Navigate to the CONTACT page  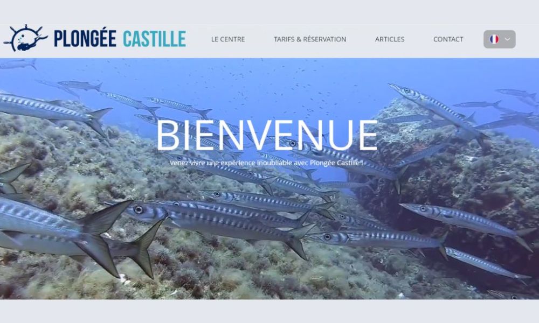click(448, 39)
